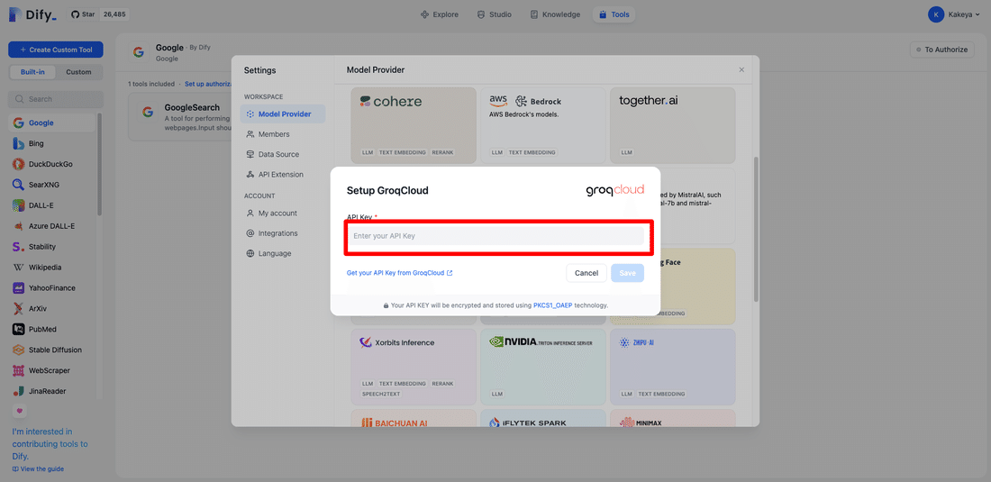Open Kakeya user account menu

point(954,14)
